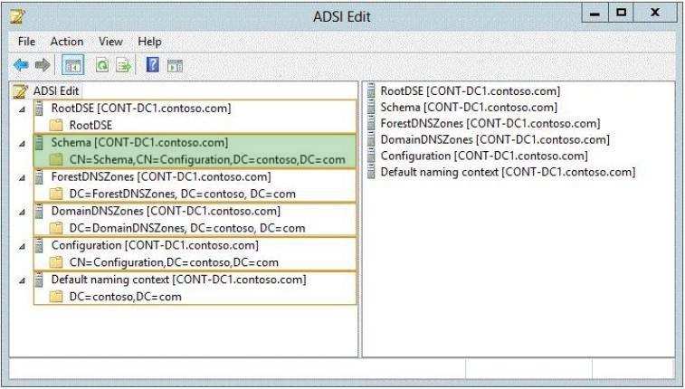This screenshot has height=389, width=685.
Task: Click folder icon beside DC=ForestDNSZones container
Action: point(55,194)
